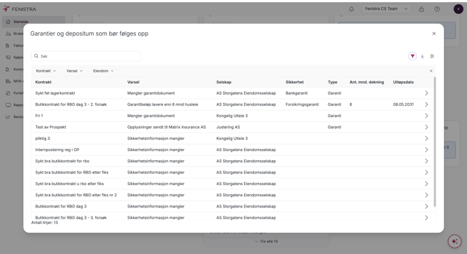Sort by Sikkerhet column header

295,82
